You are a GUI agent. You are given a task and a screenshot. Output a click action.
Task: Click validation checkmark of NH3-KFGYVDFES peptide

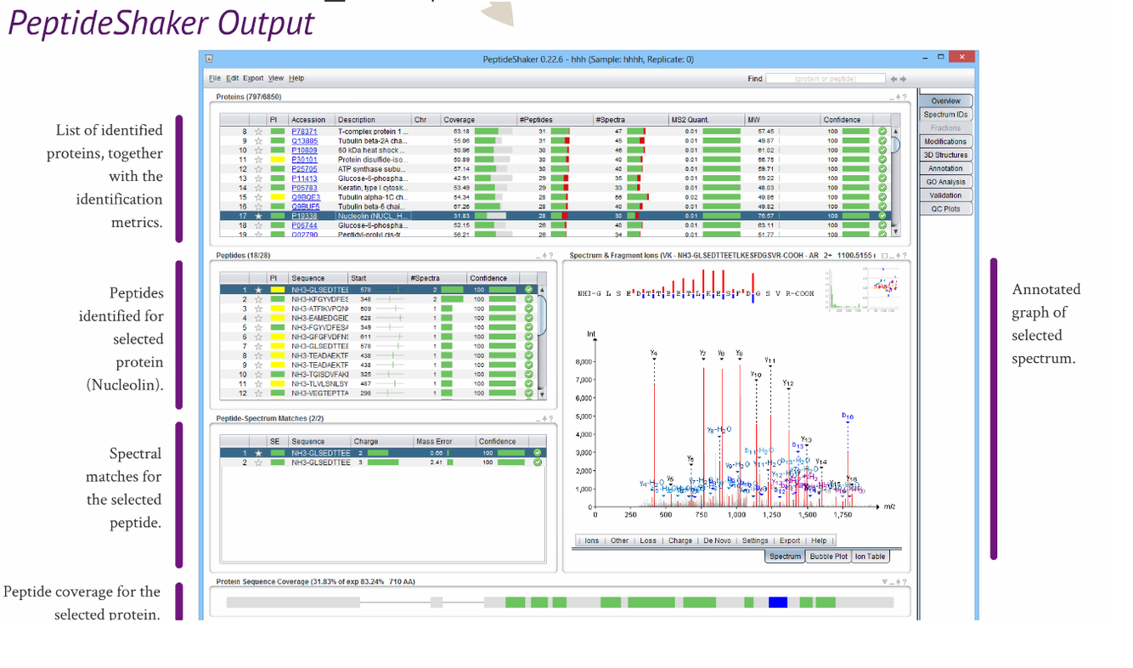pyautogui.click(x=528, y=299)
